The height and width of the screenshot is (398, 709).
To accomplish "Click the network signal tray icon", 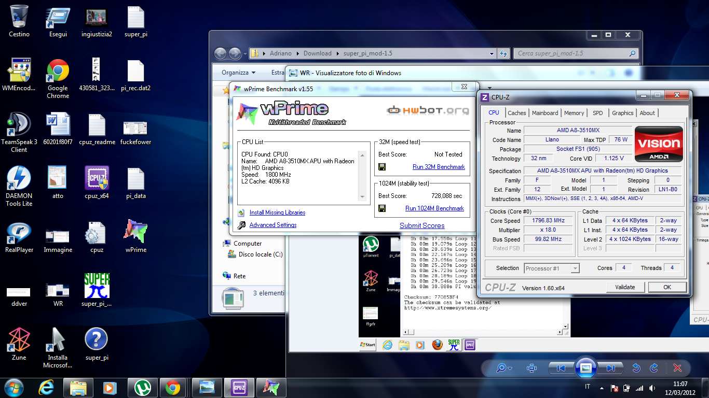I will [x=639, y=388].
